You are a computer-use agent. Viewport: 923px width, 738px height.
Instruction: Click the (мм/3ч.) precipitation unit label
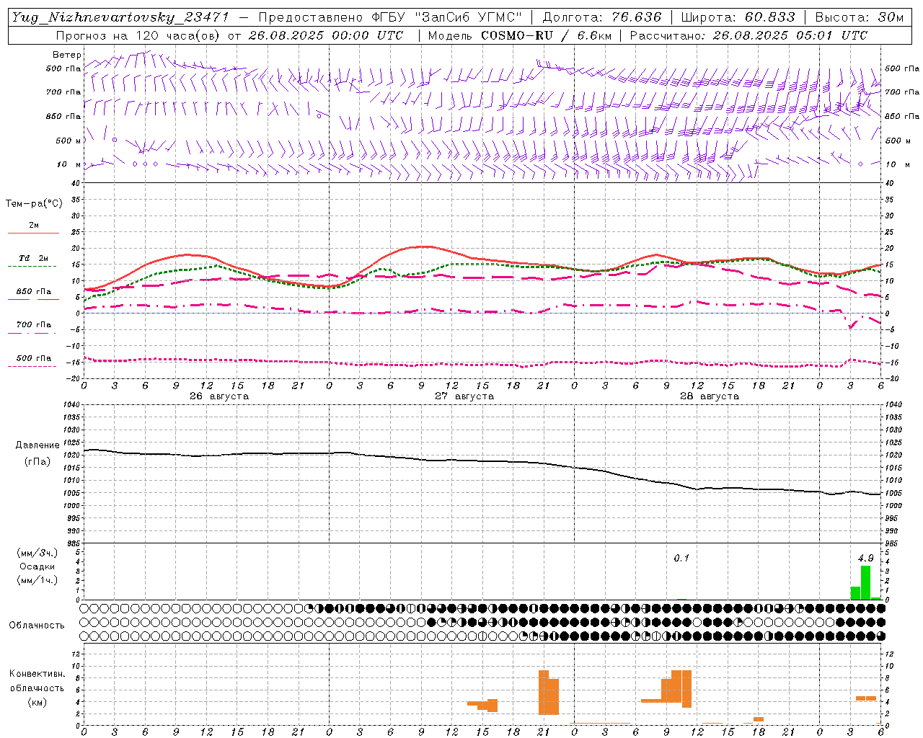37,553
